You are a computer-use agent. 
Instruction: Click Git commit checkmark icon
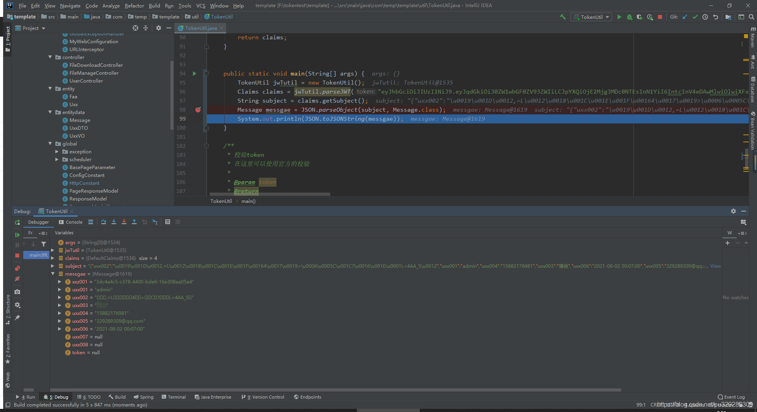[695, 17]
